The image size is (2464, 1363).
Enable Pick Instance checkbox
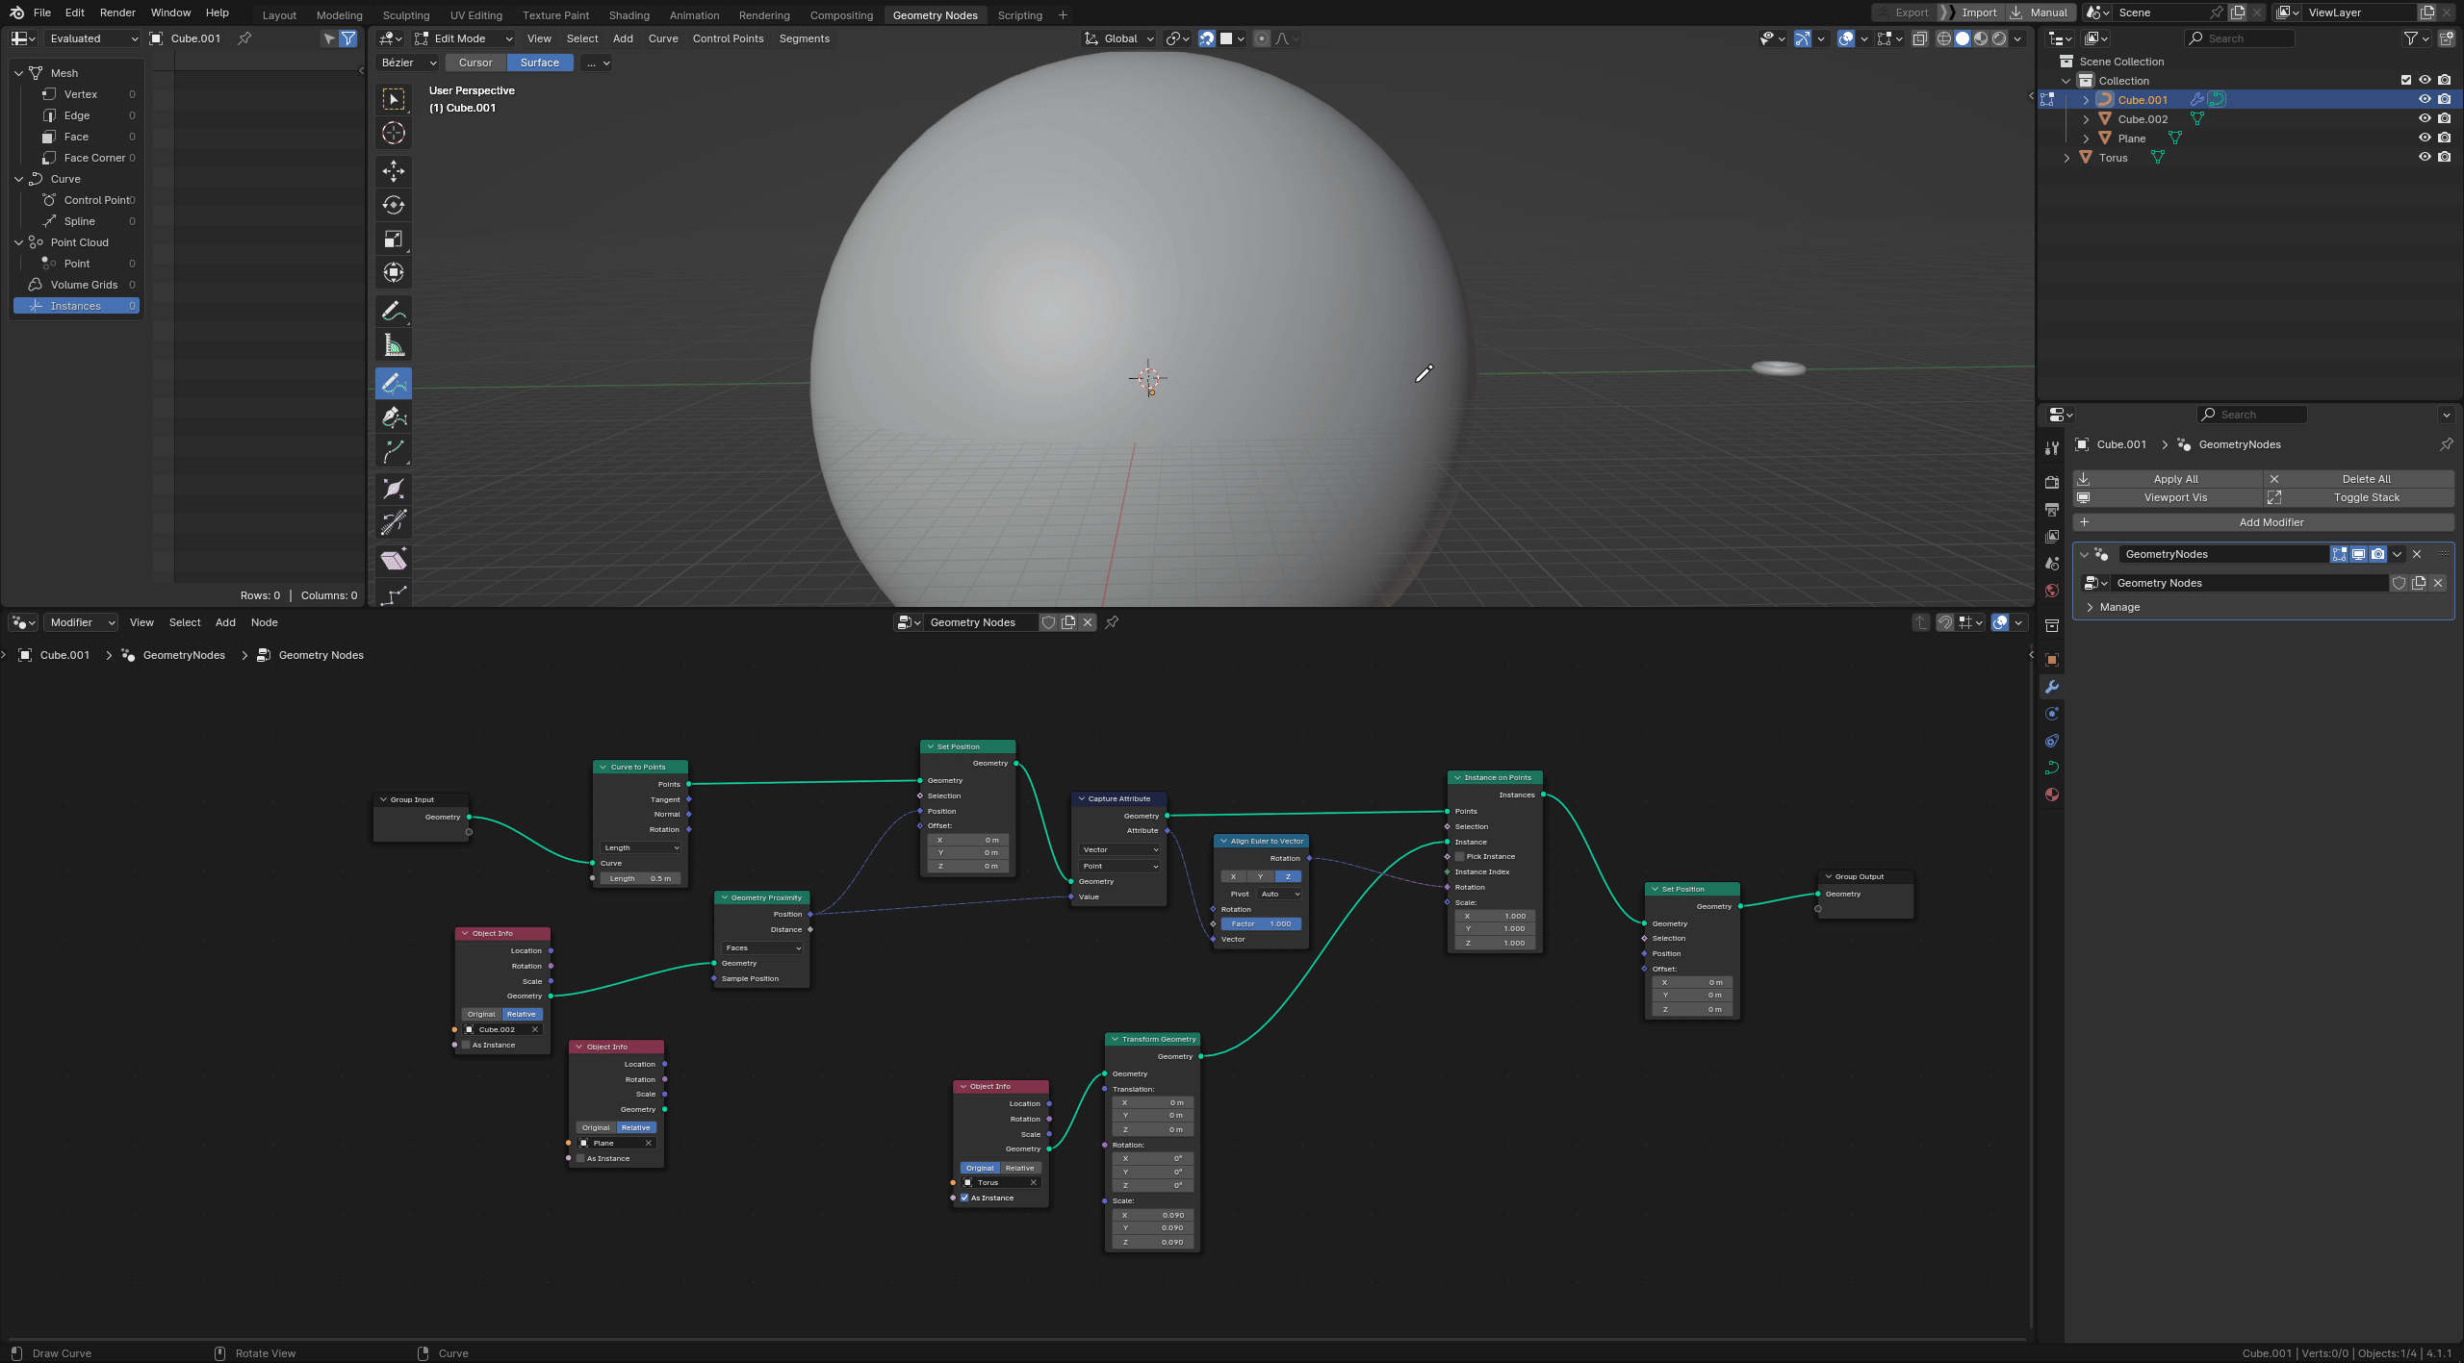coord(1459,856)
